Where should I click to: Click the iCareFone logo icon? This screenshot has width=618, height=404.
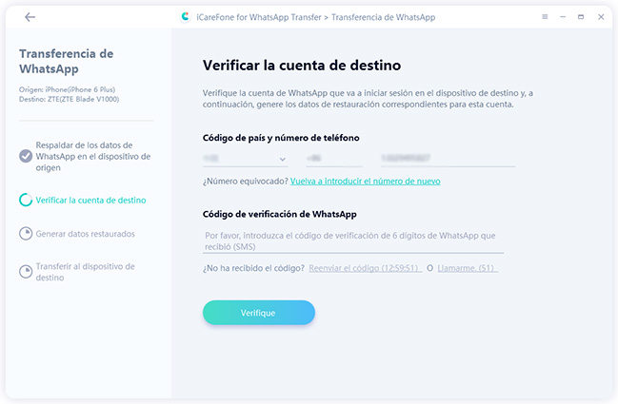coord(186,17)
